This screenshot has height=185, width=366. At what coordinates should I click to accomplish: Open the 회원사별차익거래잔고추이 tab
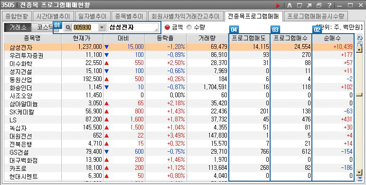(x=186, y=16)
